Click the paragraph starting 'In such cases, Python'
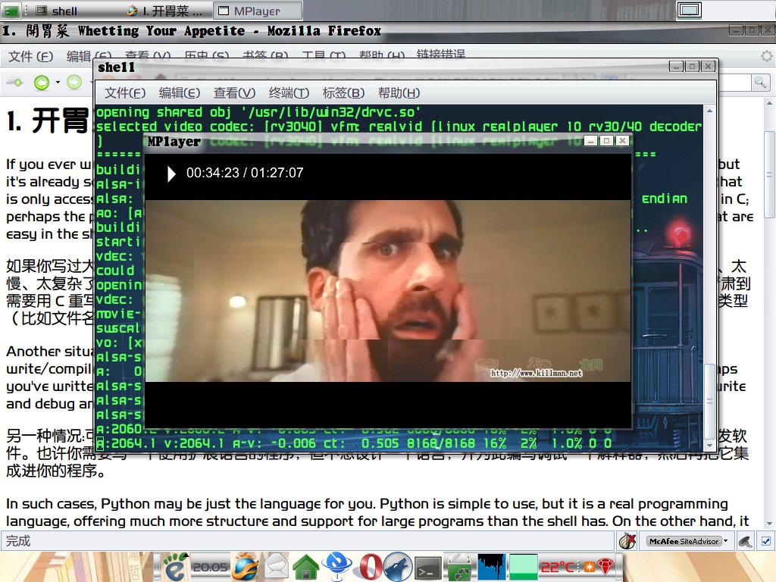The image size is (776, 582). point(377,512)
